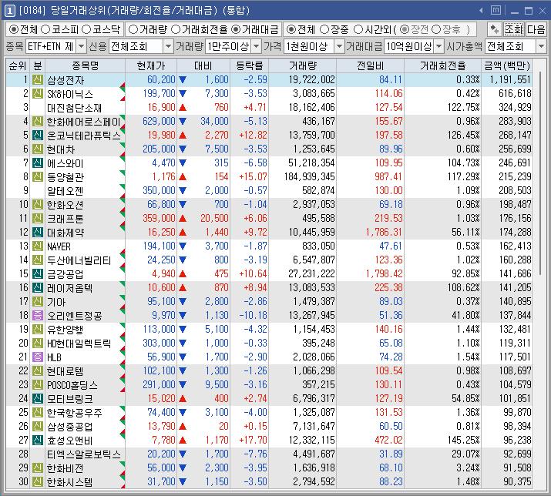Image resolution: width=551 pixels, height=496 pixels.
Task: Click the 조회 search button
Action: pyautogui.click(x=514, y=29)
